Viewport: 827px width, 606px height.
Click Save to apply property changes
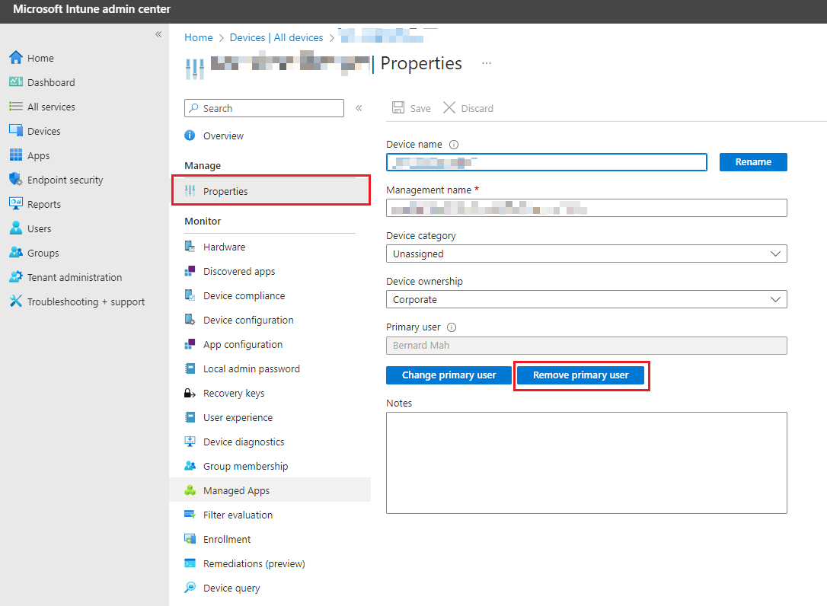[x=410, y=107]
